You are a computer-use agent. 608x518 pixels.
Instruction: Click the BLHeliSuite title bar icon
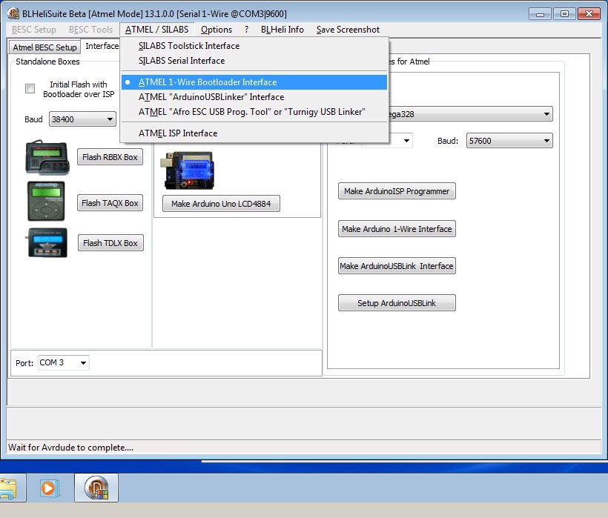click(x=13, y=13)
